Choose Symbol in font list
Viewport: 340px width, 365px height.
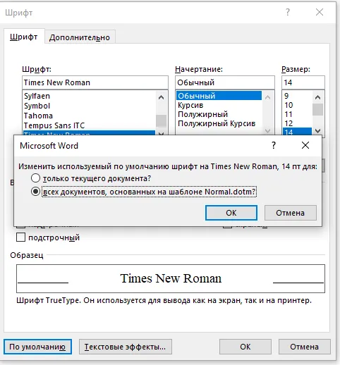(x=89, y=106)
